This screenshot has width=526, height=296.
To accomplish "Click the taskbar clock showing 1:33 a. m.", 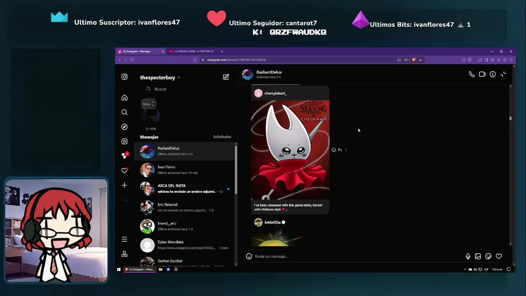I will pyautogui.click(x=497, y=270).
